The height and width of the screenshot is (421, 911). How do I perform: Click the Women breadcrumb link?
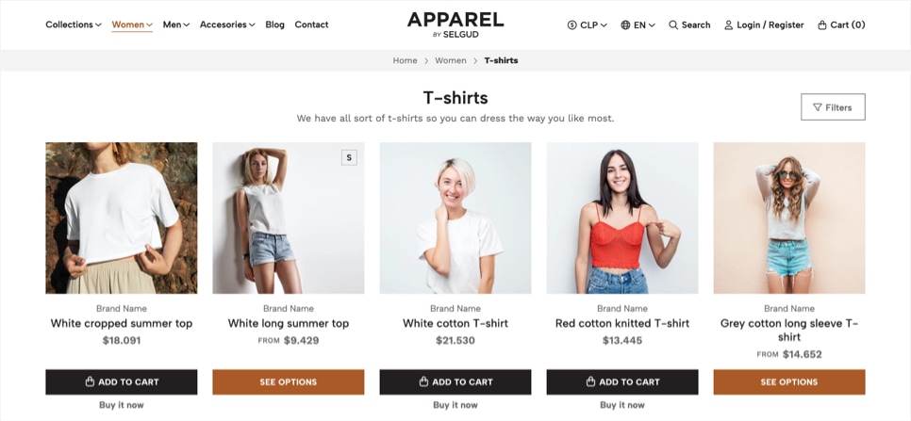pyautogui.click(x=451, y=60)
